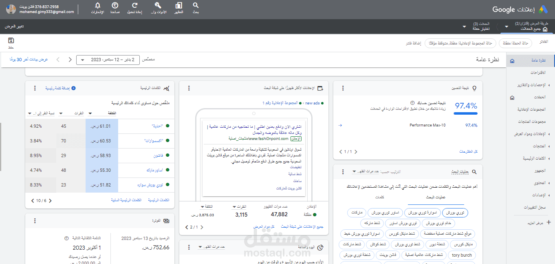Click the help icon beside الدفعة التلقائية التالية

[x=66, y=238]
